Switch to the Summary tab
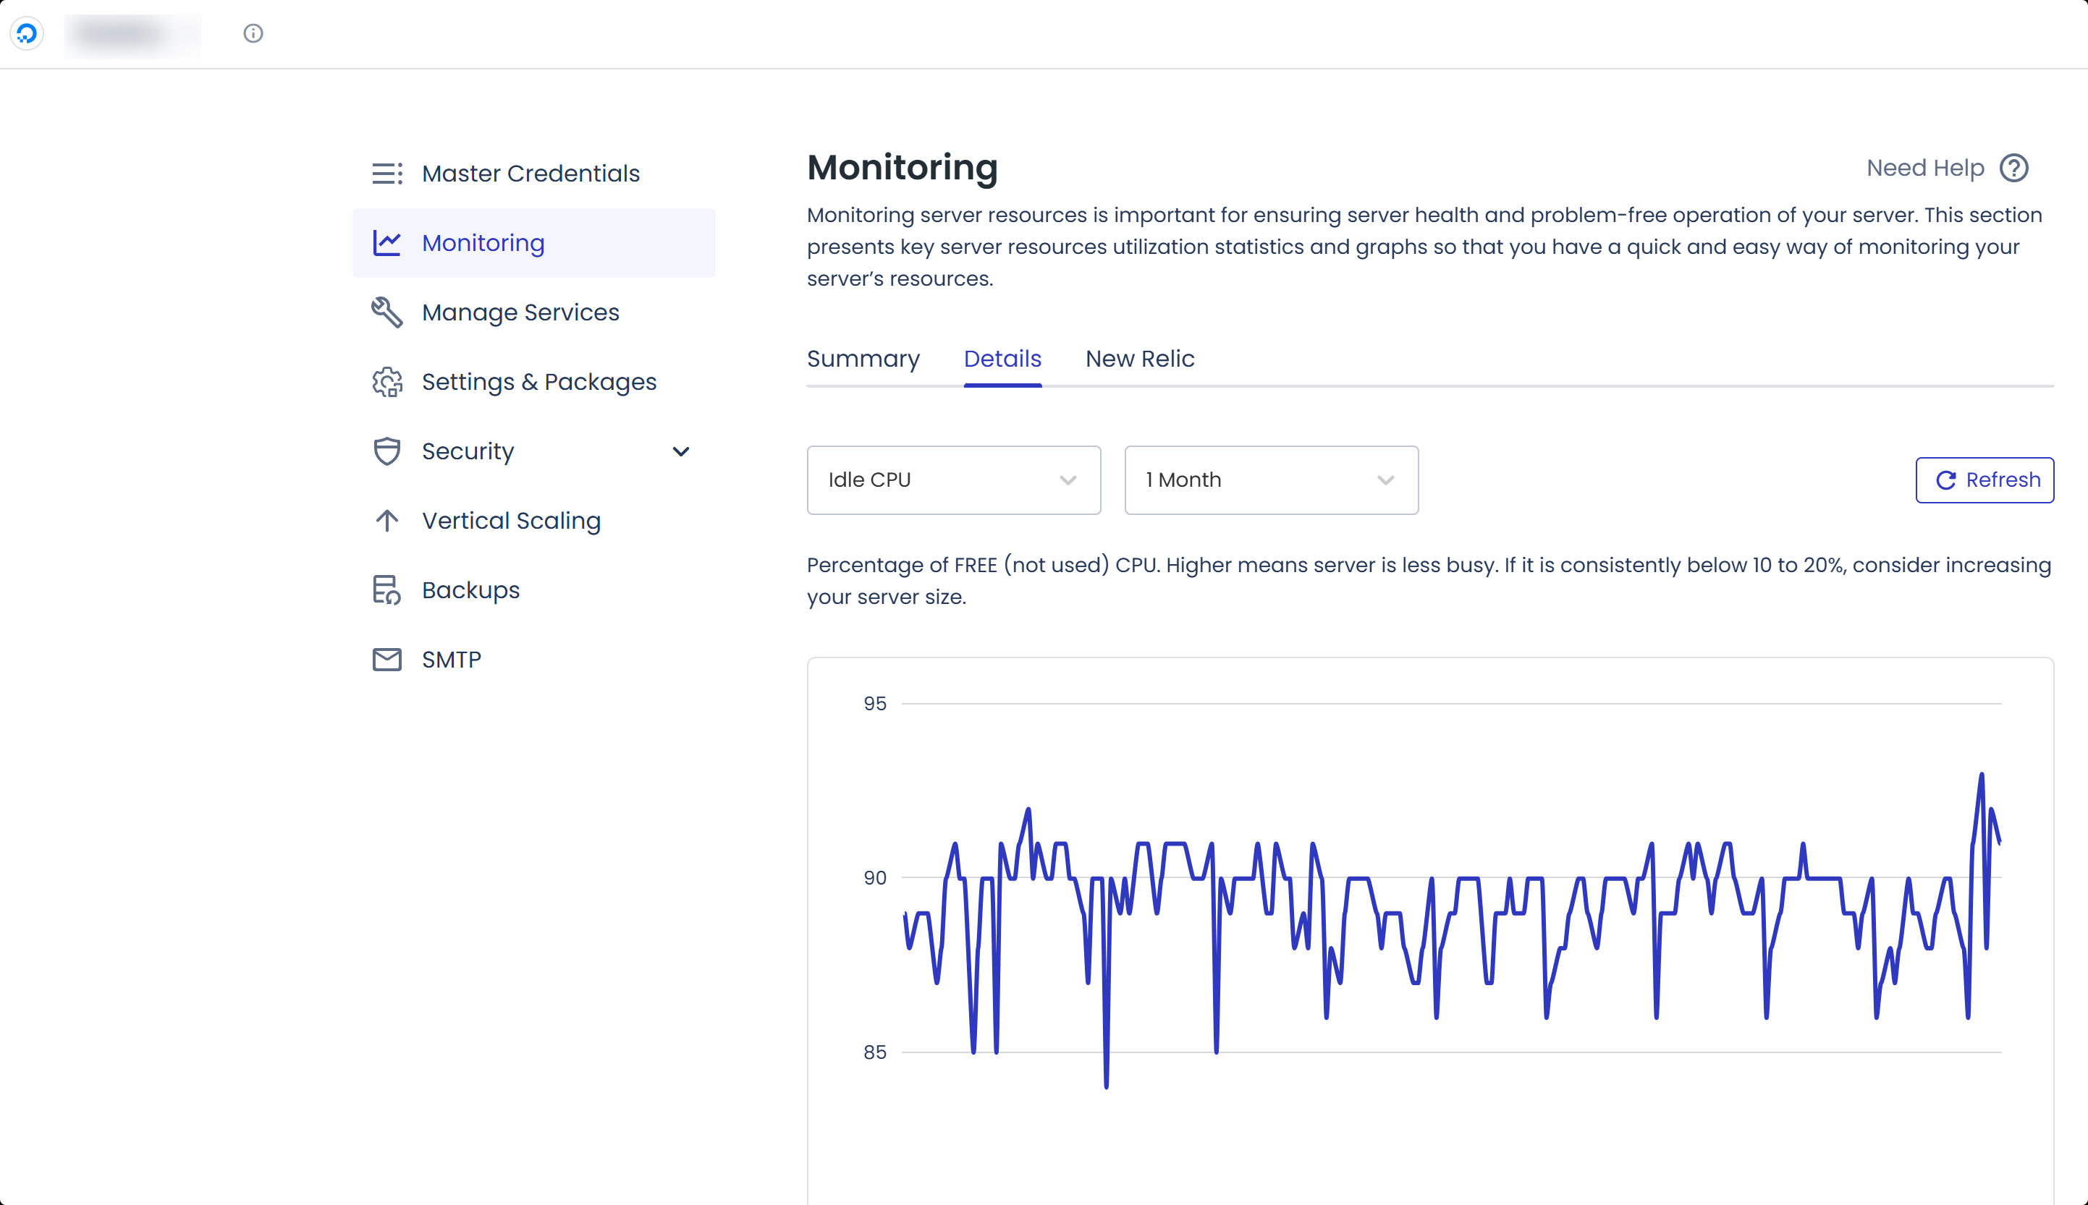 863,359
